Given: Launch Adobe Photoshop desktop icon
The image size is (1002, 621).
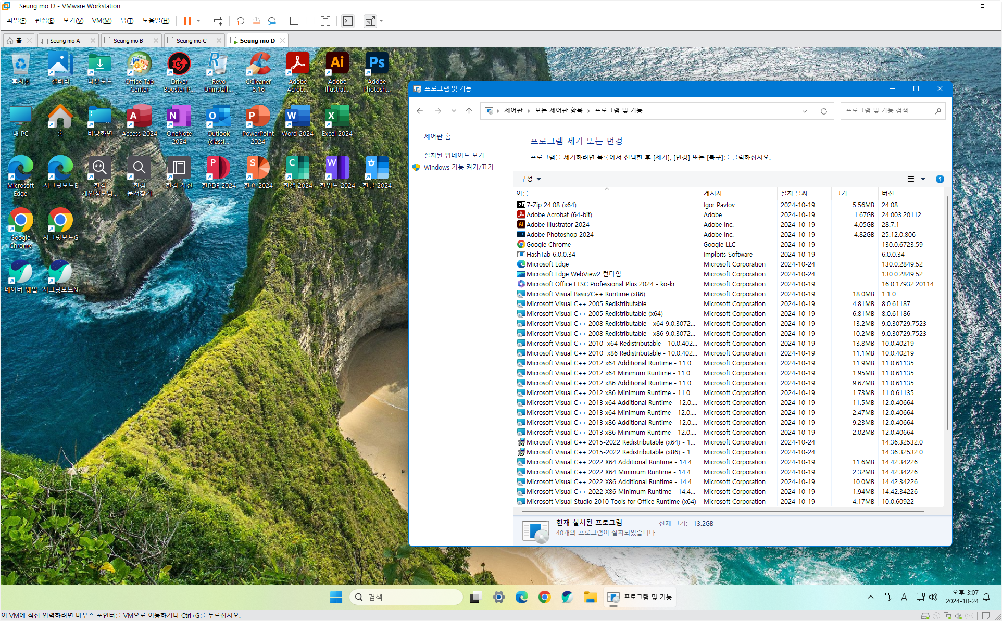Looking at the screenshot, I should (x=377, y=72).
